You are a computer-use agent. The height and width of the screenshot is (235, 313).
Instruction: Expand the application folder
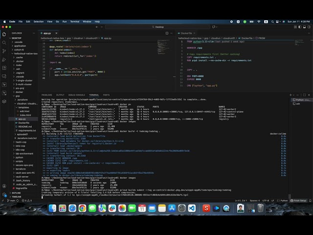point(20,46)
